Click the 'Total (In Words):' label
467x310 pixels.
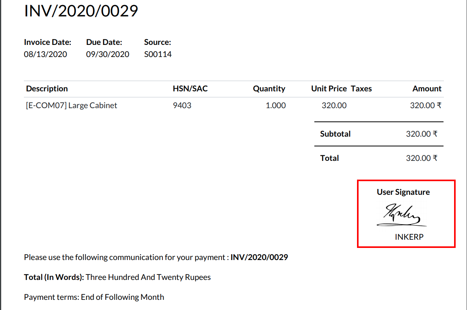click(x=54, y=277)
